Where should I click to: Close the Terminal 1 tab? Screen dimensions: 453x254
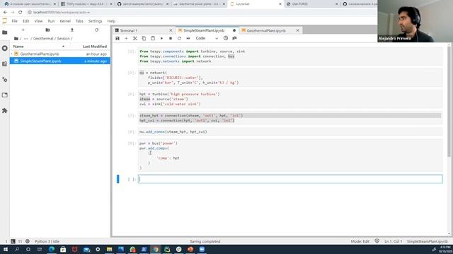click(171, 30)
